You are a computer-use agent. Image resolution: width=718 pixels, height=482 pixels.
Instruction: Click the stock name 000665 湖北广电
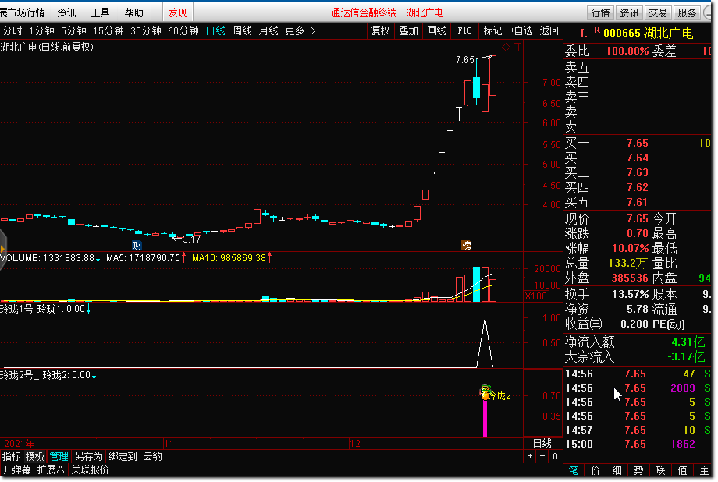tap(649, 33)
